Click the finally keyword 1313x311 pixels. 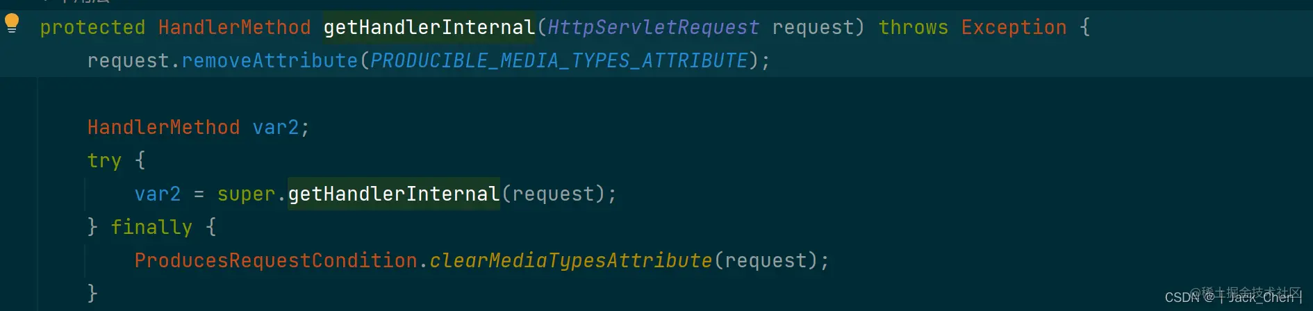coord(151,227)
